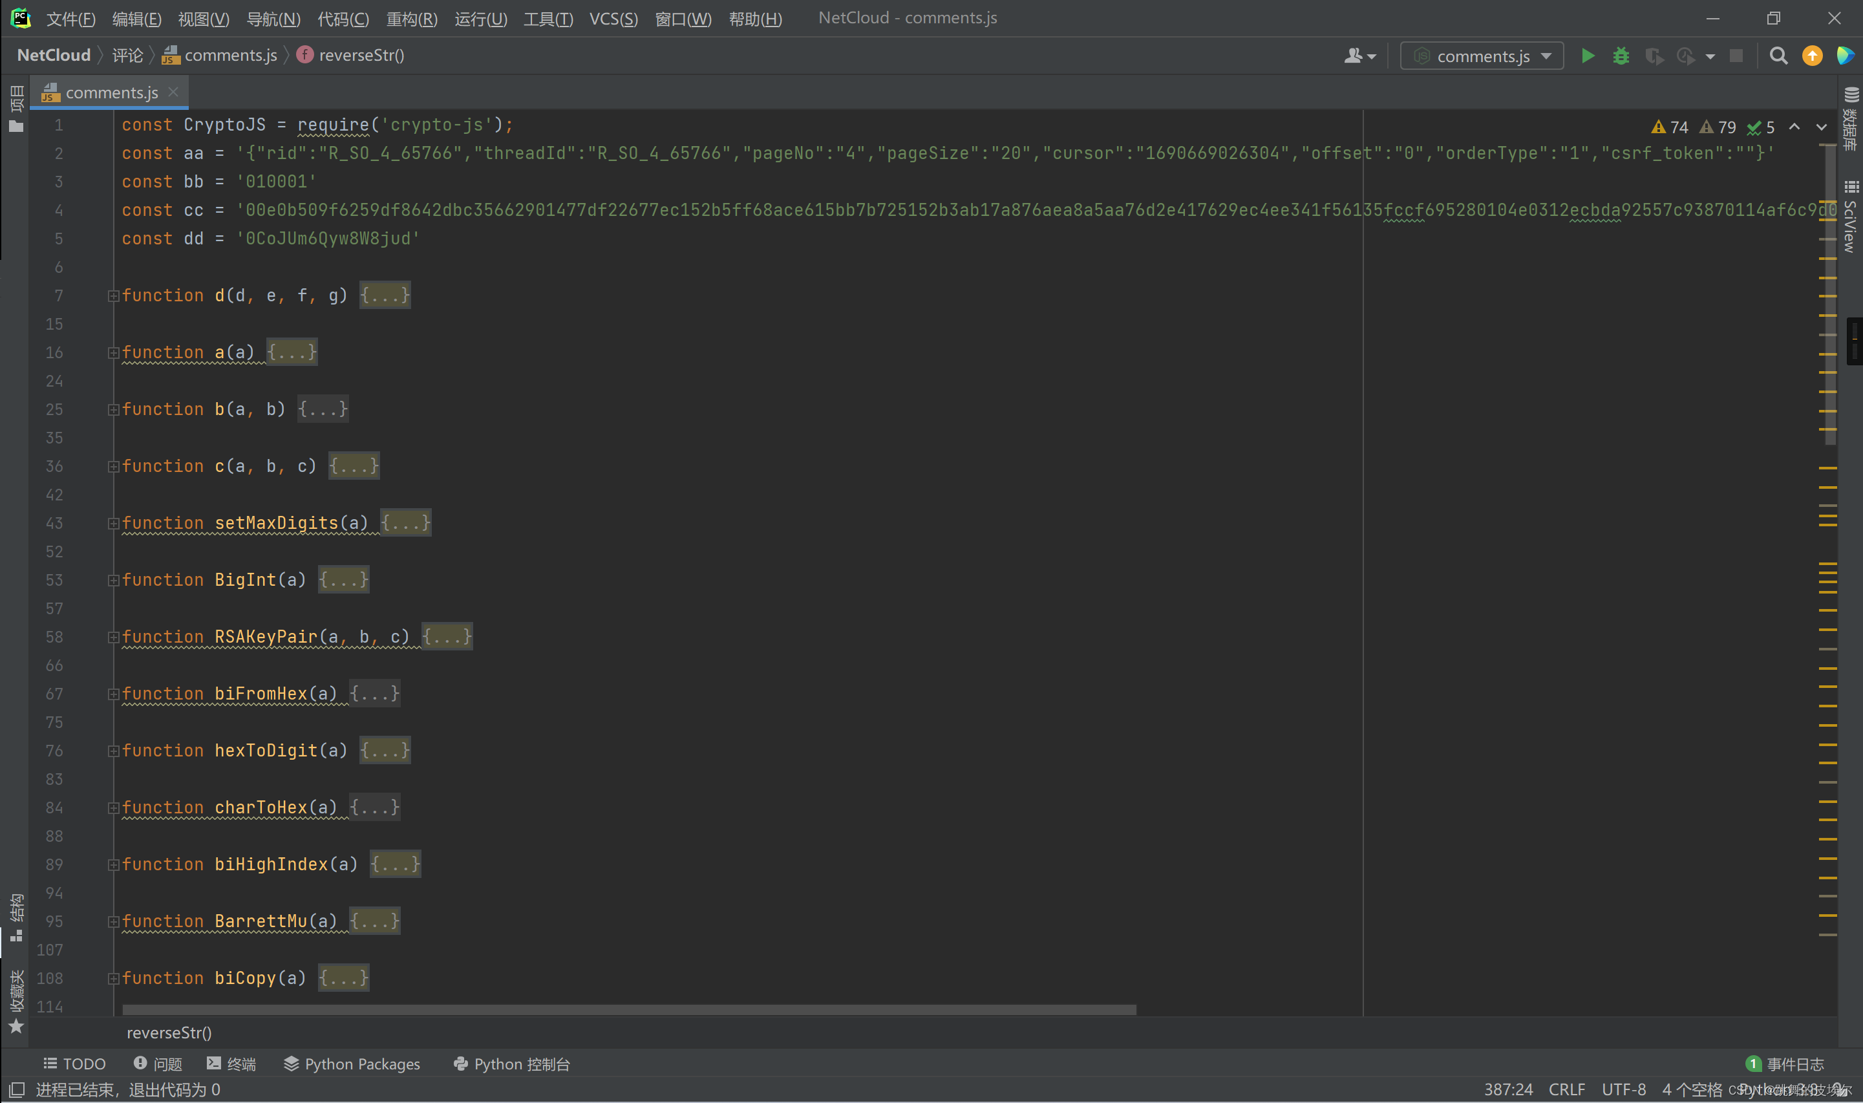This screenshot has width=1863, height=1103.
Task: Click 评论 folder in the breadcrumb bar
Action: point(127,56)
